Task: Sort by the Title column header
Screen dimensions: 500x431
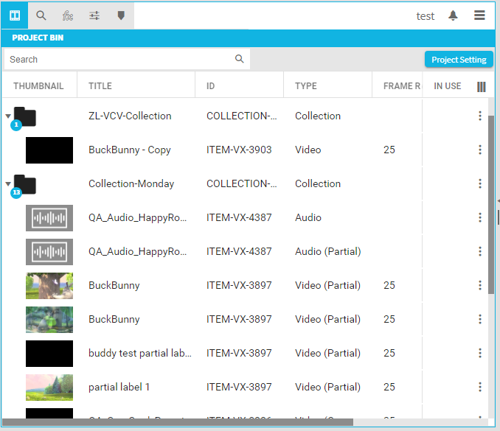Action: click(100, 86)
